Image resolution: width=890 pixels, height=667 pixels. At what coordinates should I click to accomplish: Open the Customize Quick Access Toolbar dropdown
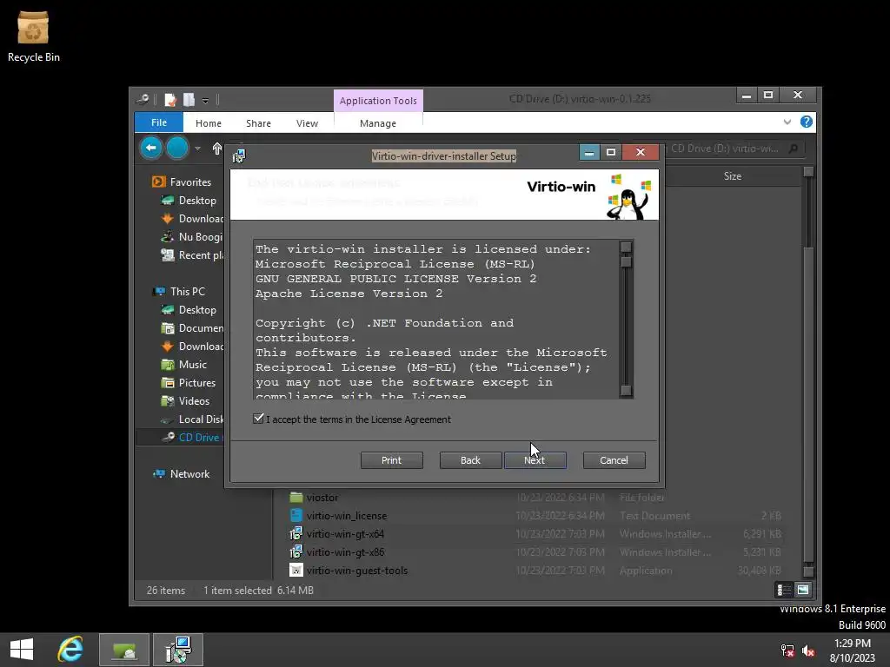[205, 101]
